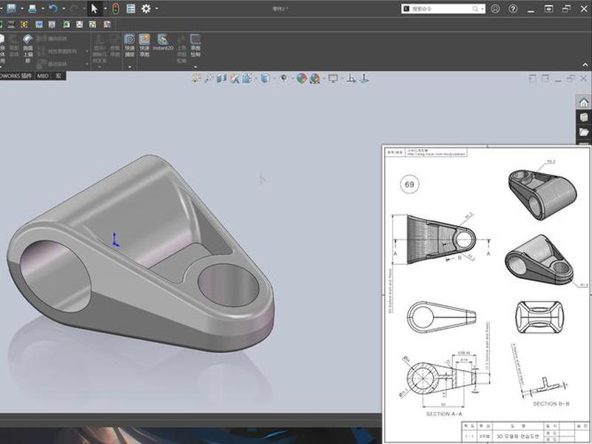The width and height of the screenshot is (592, 444).
Task: Open the Design Library task pane tab
Action: click(584, 117)
